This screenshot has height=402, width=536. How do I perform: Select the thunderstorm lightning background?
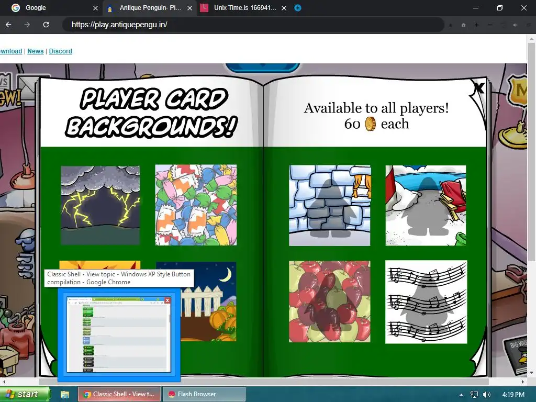(100, 205)
